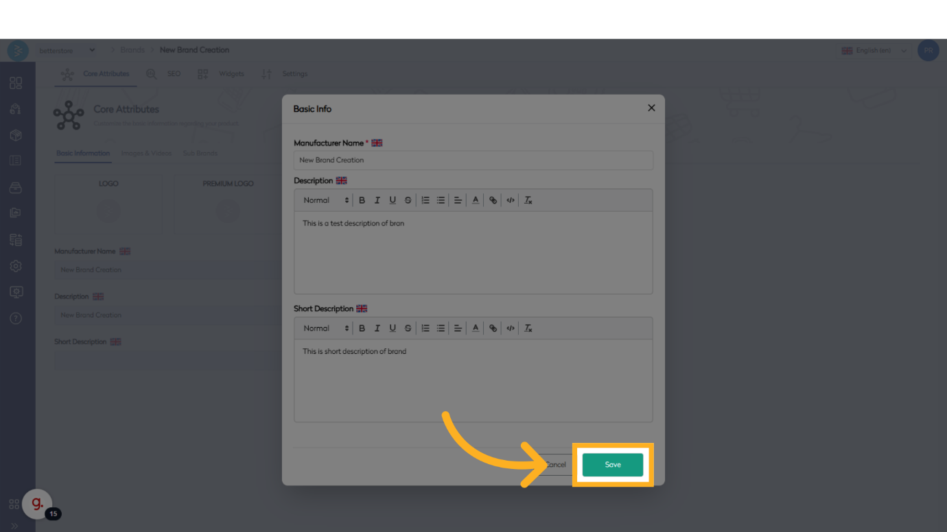Click the Manufacturer Name input field
The height and width of the screenshot is (532, 947).
pyautogui.click(x=473, y=160)
